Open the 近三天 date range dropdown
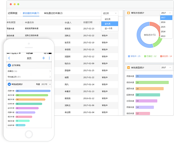This screenshot has height=143, width=174. pyautogui.click(x=109, y=13)
